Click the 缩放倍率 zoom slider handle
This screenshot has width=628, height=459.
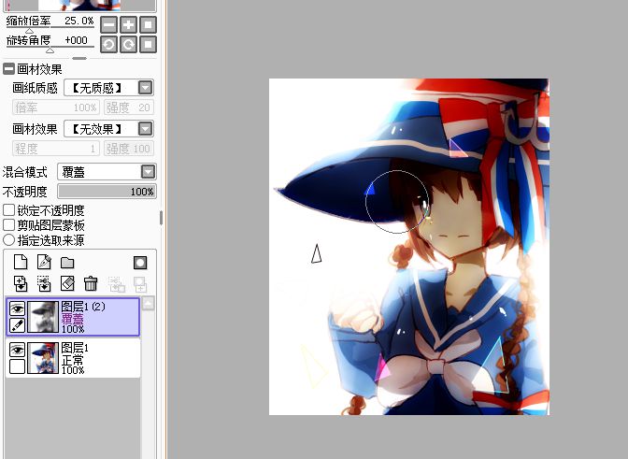click(x=29, y=31)
